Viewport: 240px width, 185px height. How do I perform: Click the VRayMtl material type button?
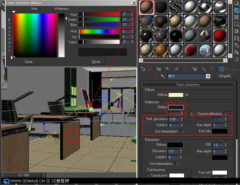[224, 76]
